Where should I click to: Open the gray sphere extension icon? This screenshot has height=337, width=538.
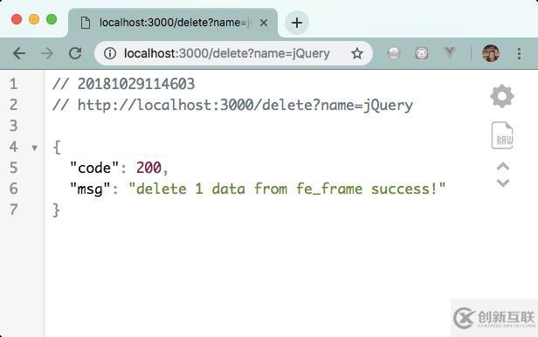tap(394, 53)
